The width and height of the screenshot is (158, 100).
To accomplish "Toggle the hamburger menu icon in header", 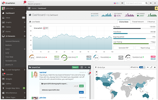I will [155, 3].
